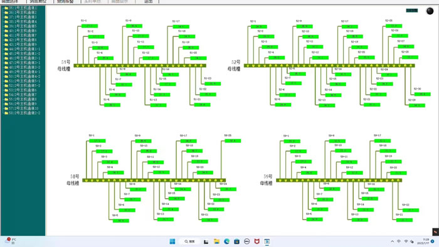Select tree row 55:2号主机通道8
This screenshot has height=247, width=439.
(x=21, y=99)
